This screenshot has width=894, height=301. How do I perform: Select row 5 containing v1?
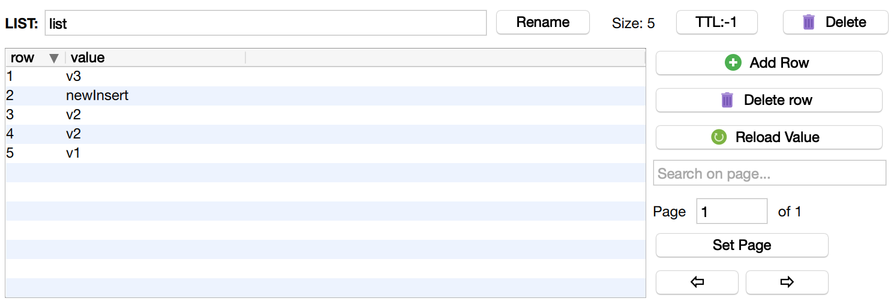[x=73, y=153]
